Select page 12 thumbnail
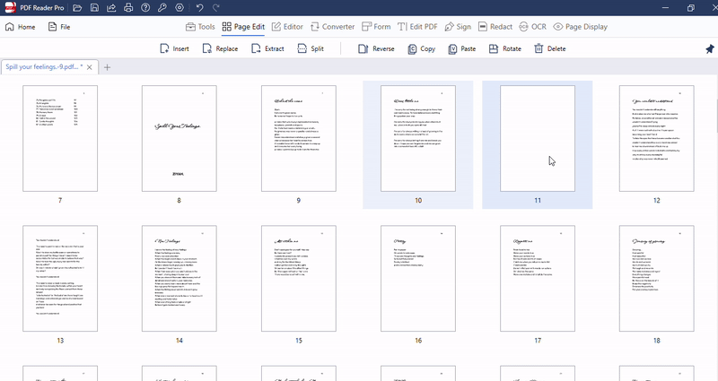Screen dimensions: 718x381 (x=657, y=138)
